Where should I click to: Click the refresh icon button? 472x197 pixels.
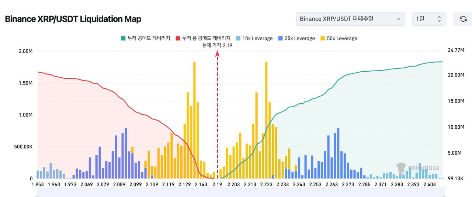tap(463, 19)
